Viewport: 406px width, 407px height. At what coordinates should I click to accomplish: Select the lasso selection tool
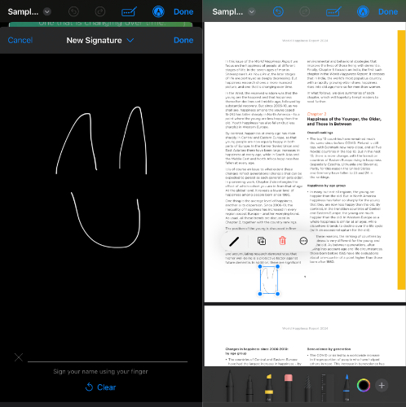click(307, 387)
